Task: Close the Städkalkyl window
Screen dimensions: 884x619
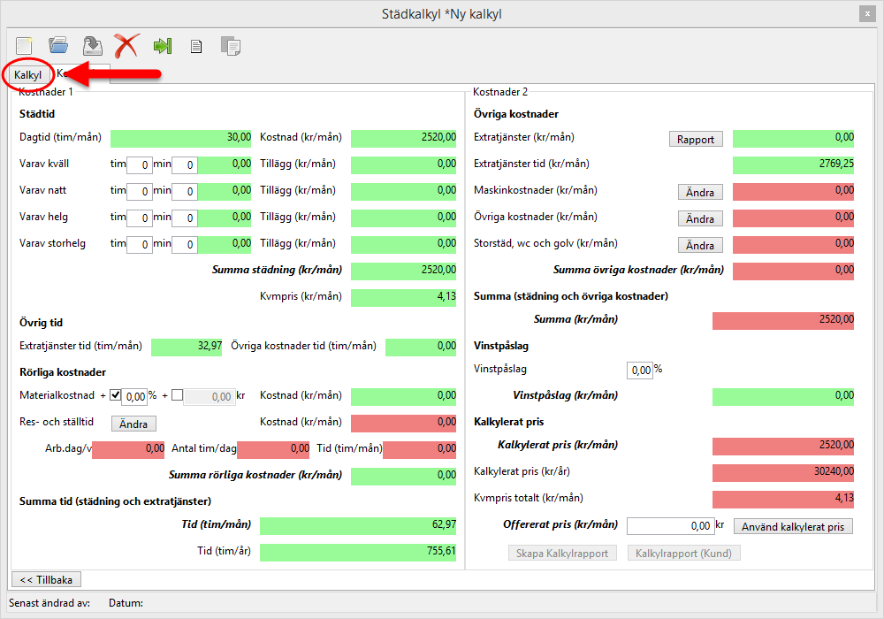Action: pyautogui.click(x=865, y=14)
